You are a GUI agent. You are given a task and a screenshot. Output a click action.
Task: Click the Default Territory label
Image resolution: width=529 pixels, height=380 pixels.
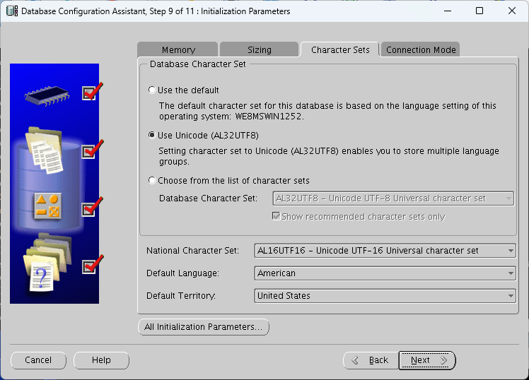coord(181,296)
